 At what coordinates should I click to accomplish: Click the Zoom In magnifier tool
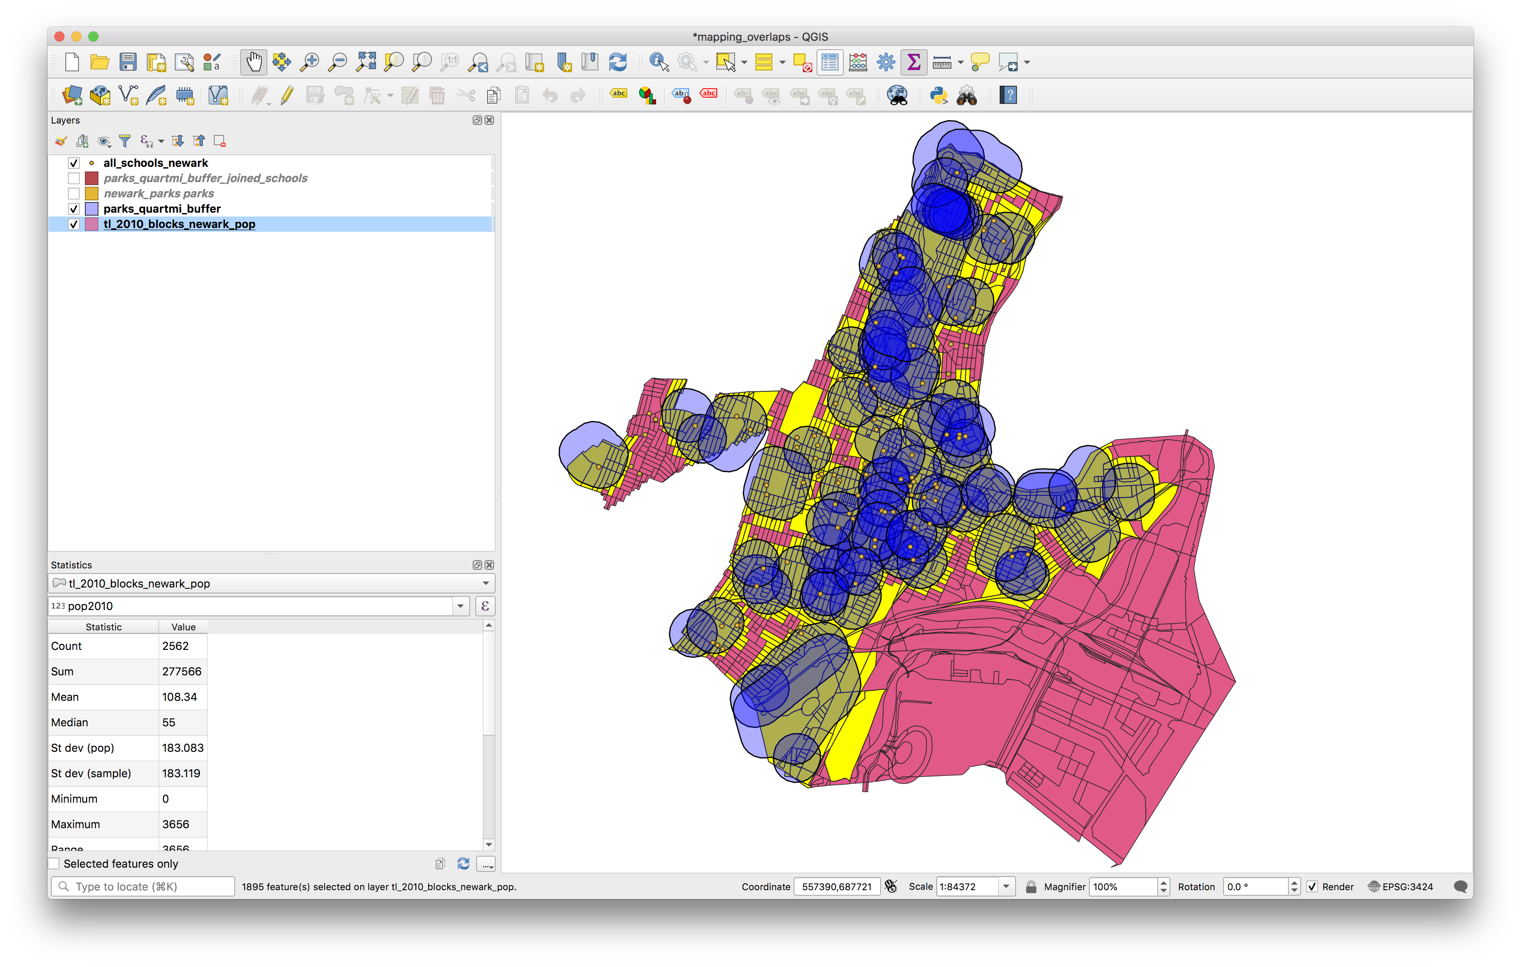pos(309,62)
